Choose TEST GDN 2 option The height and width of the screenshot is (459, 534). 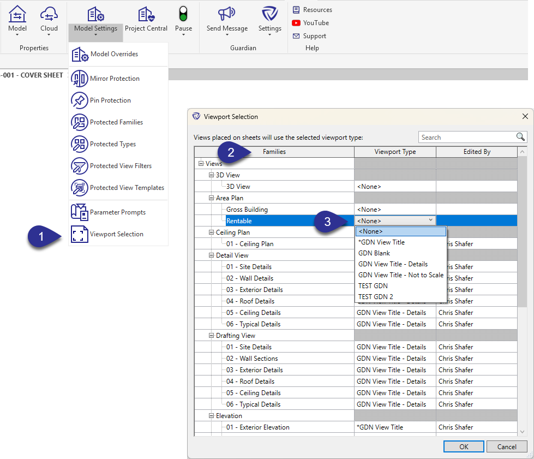[x=401, y=297]
